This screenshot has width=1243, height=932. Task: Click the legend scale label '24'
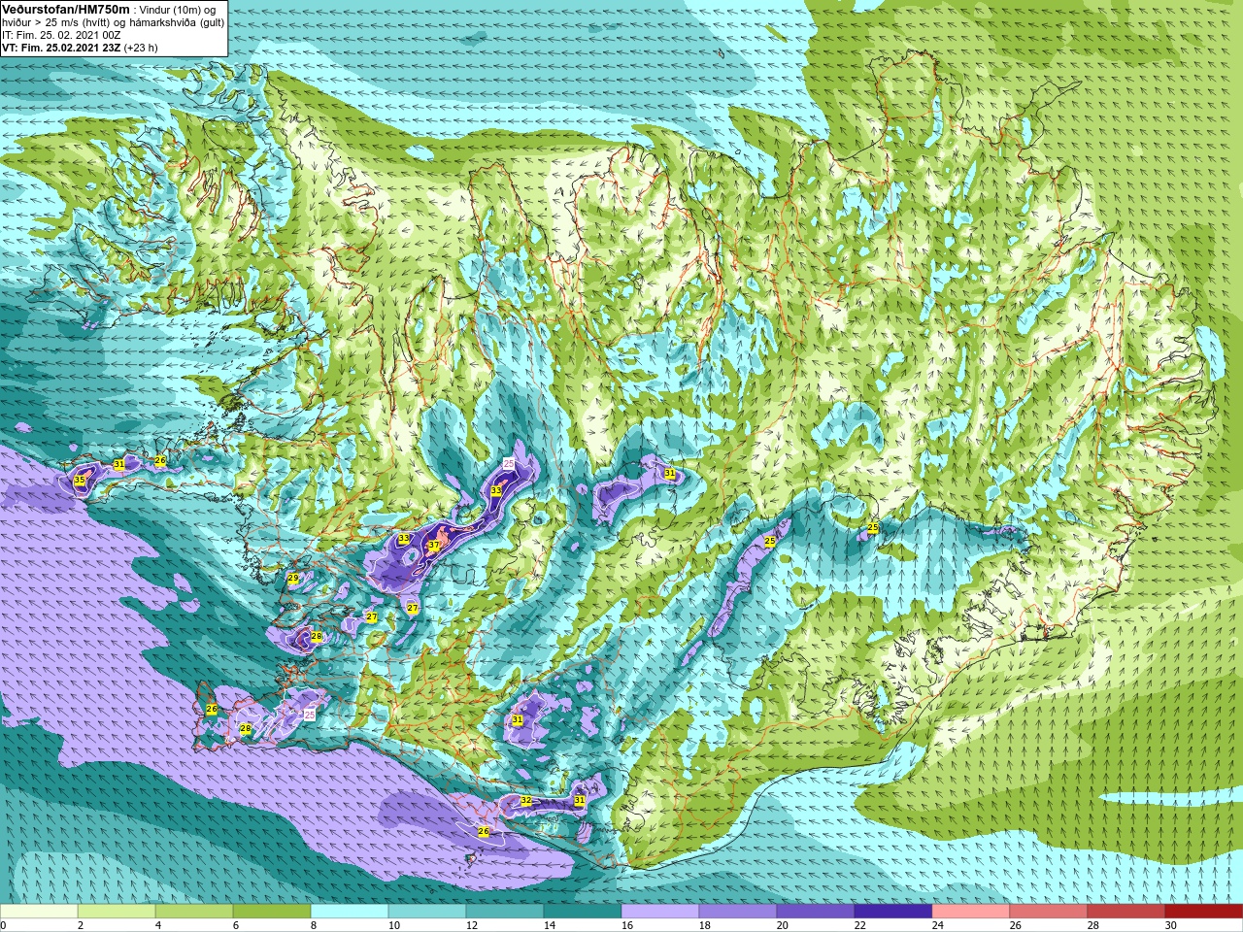pos(937,925)
